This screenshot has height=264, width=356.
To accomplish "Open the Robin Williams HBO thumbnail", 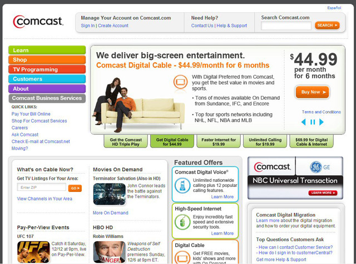I will pyautogui.click(x=109, y=252).
